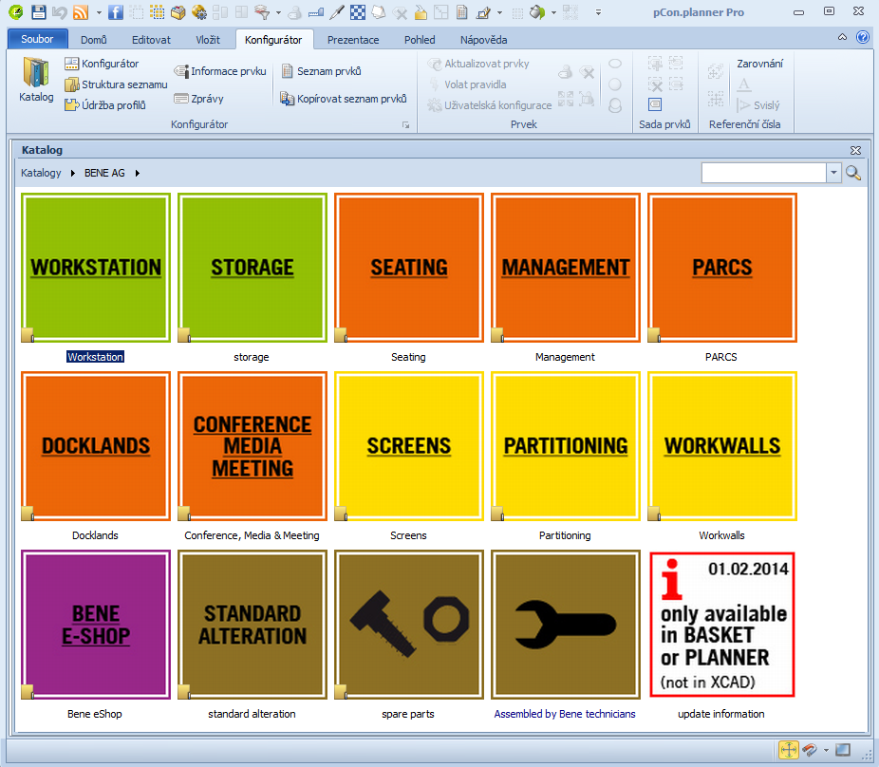Open the purple BENE E-SHOP tile
Image resolution: width=879 pixels, height=767 pixels.
pyautogui.click(x=96, y=624)
